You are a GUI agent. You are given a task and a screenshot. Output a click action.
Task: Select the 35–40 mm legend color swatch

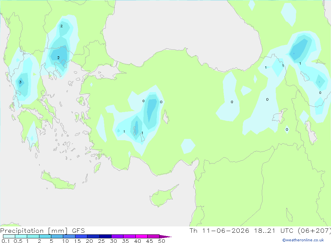(129, 236)
